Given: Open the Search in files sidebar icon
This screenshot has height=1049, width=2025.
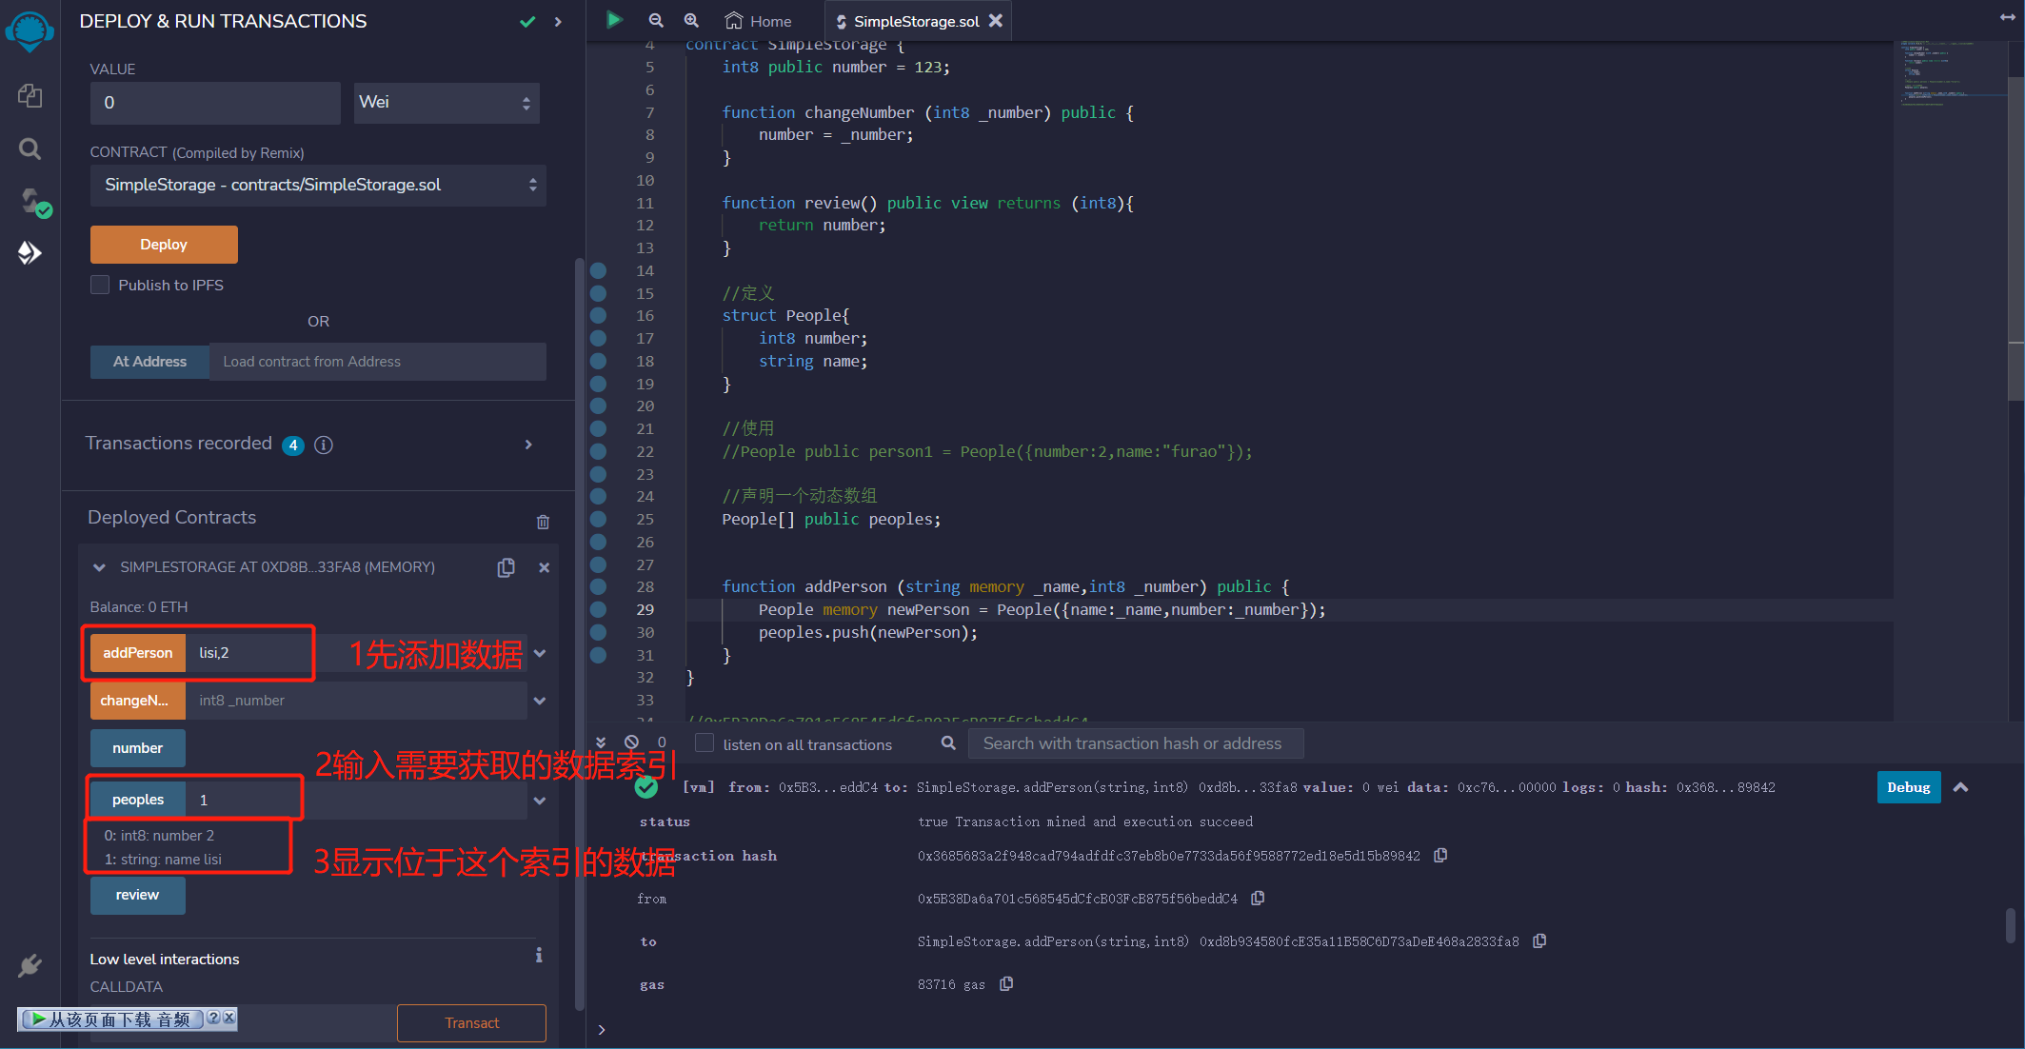Looking at the screenshot, I should pos(30,148).
